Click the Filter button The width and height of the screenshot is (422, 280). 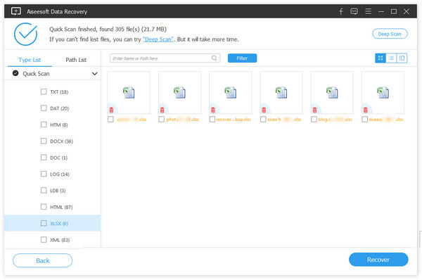click(x=242, y=58)
